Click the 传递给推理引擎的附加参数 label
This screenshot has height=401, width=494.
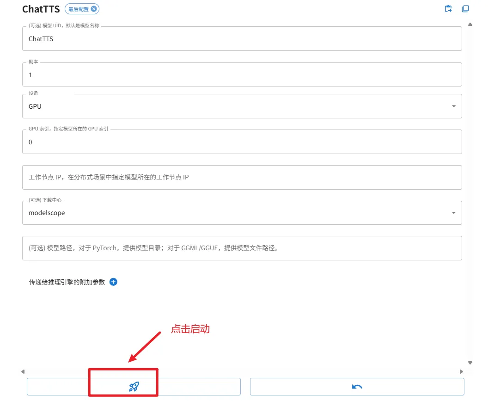click(x=67, y=282)
